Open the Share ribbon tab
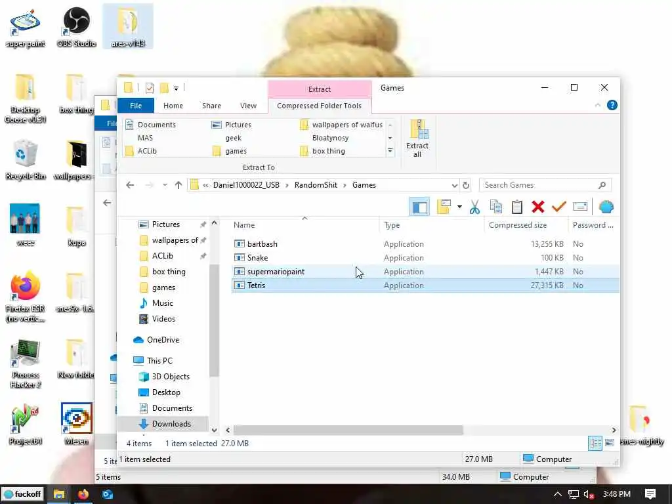The image size is (672, 504). pyautogui.click(x=212, y=106)
